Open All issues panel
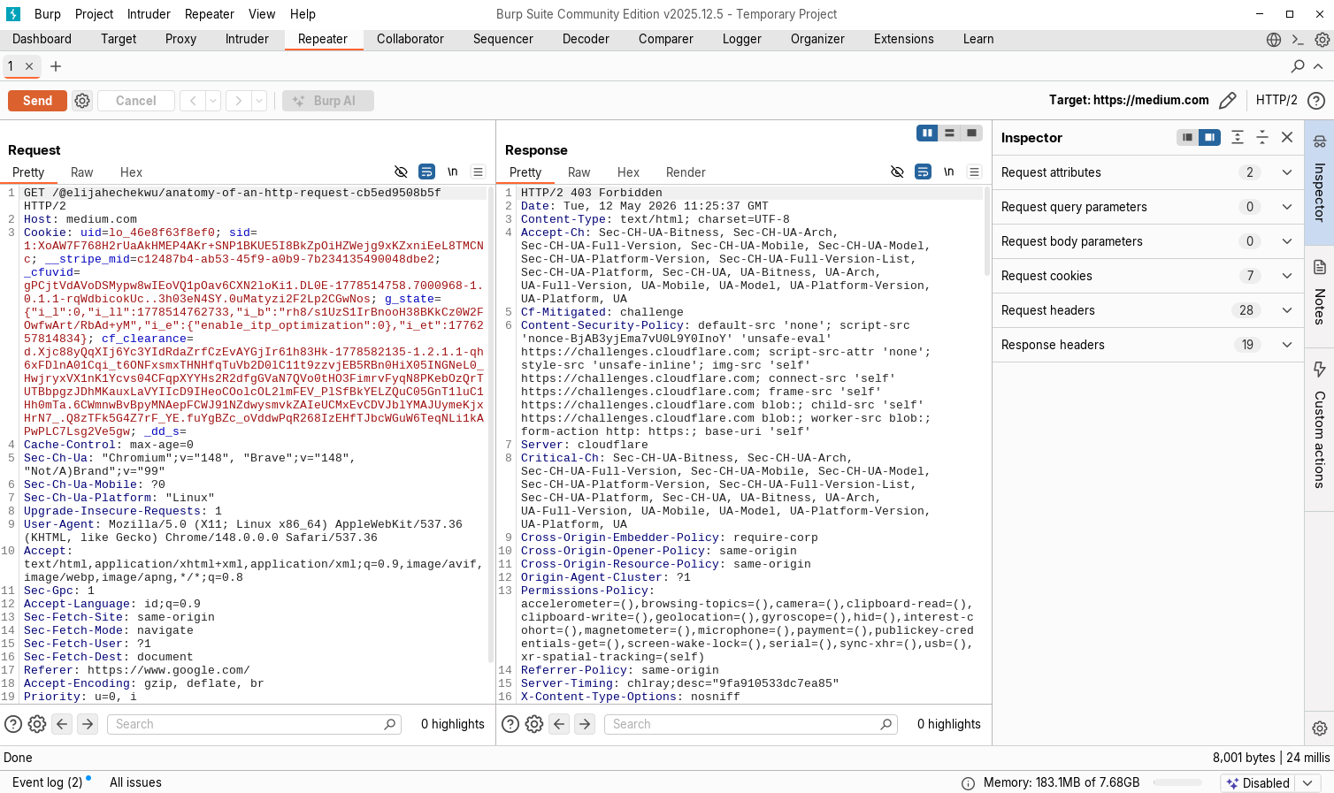 135,782
